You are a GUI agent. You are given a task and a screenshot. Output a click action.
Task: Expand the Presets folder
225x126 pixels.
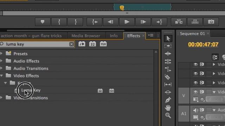(1, 54)
